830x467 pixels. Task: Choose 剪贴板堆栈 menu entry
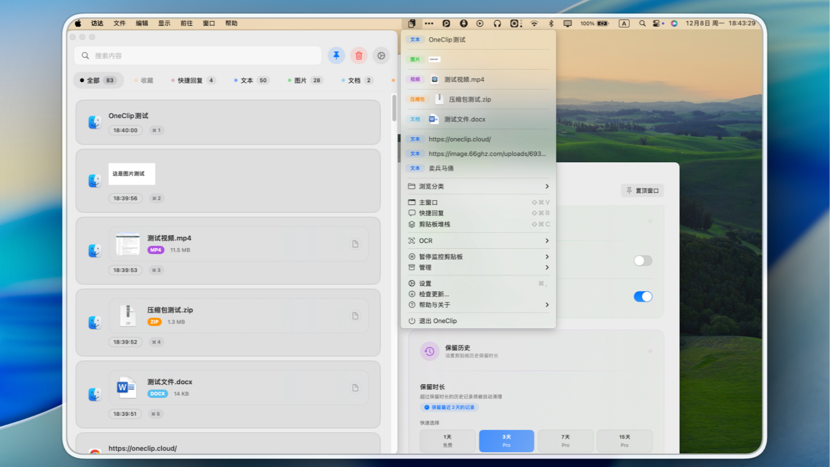(479, 224)
